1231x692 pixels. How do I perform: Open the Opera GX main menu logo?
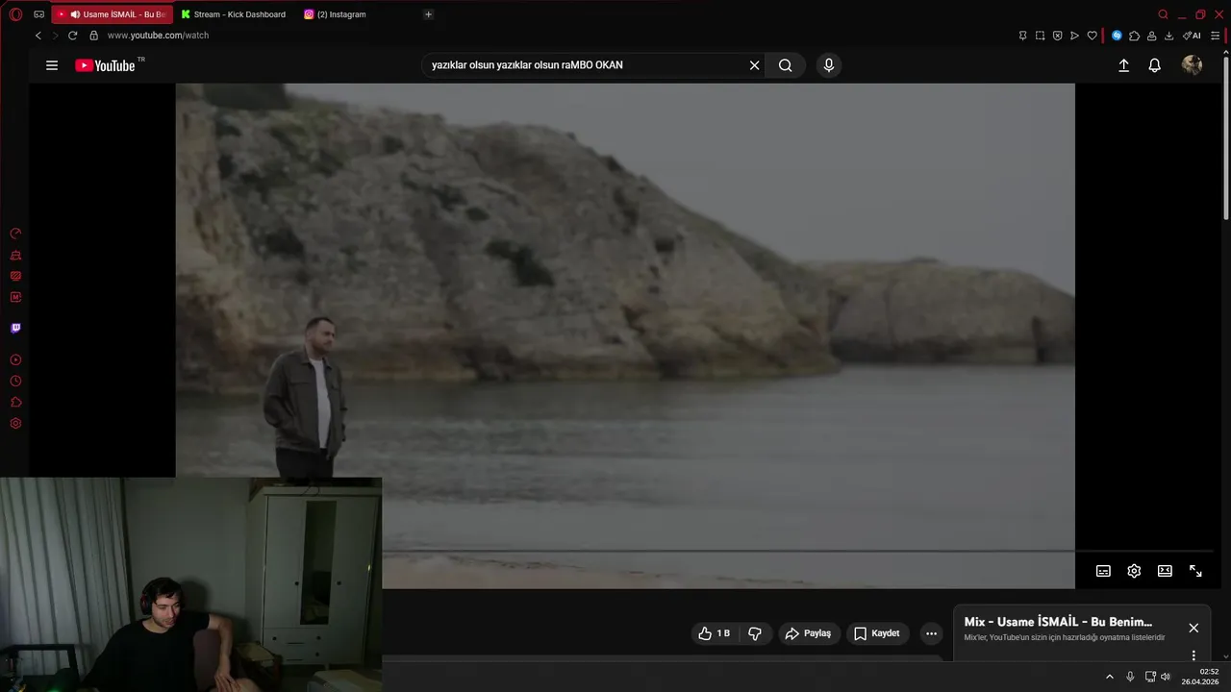pos(15,14)
